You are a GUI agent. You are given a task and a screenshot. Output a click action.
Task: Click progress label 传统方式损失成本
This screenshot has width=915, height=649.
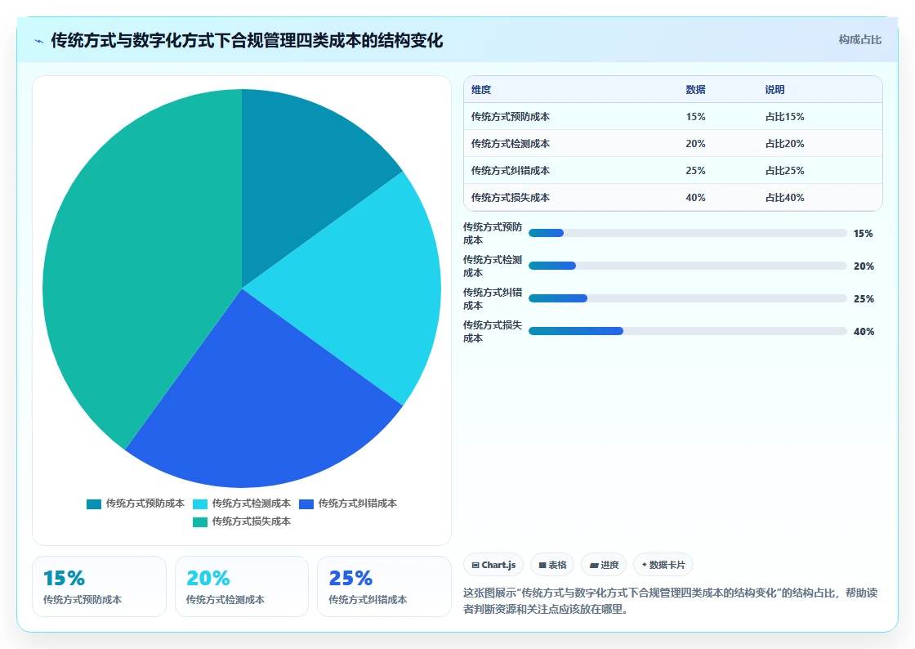[x=493, y=332]
